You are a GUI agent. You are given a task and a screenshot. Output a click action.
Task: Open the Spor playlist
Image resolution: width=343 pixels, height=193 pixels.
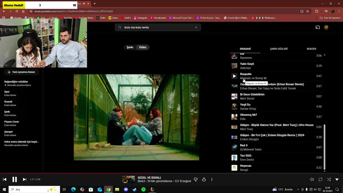(x=21, y=93)
